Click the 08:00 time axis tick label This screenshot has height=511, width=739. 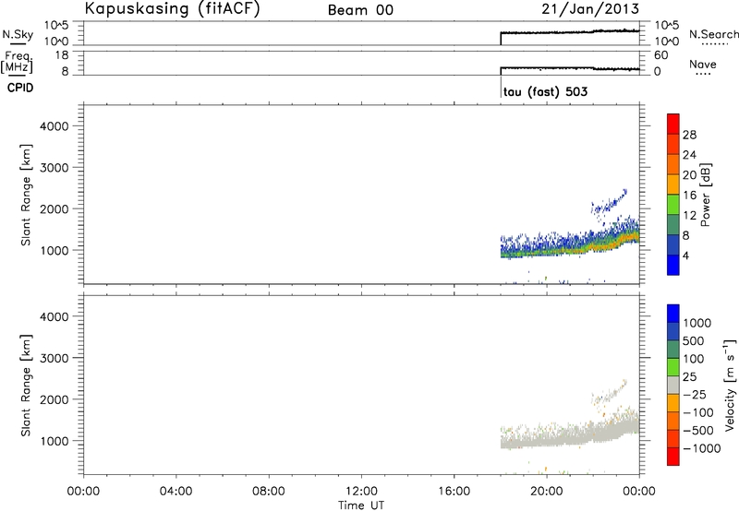point(269,492)
